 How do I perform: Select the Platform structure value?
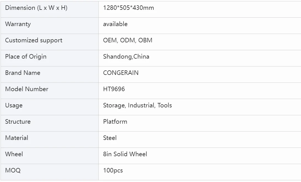(x=115, y=121)
